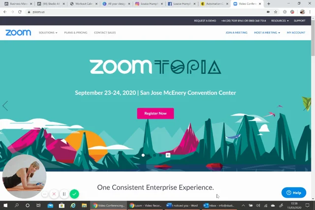The height and width of the screenshot is (210, 315).
Task: Open Plans & Pricing page
Action: tap(76, 32)
